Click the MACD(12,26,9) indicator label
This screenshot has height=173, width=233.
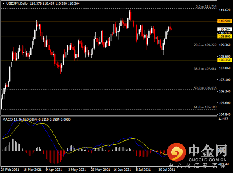pyautogui.click(x=14, y=119)
